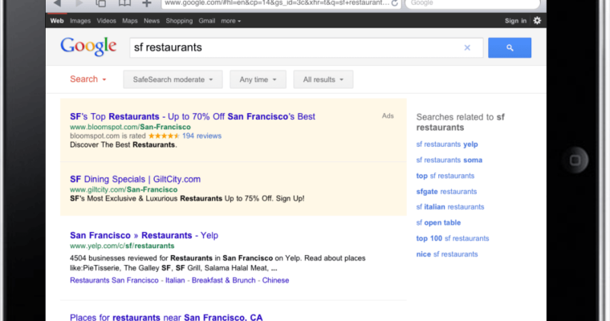Tap the iPad home button
This screenshot has height=321, width=610.
(575, 160)
